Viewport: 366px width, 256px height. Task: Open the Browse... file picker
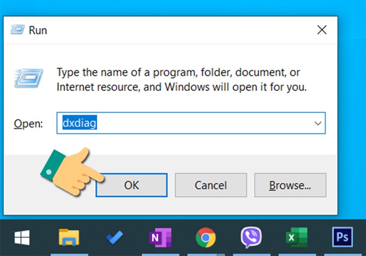tap(290, 185)
